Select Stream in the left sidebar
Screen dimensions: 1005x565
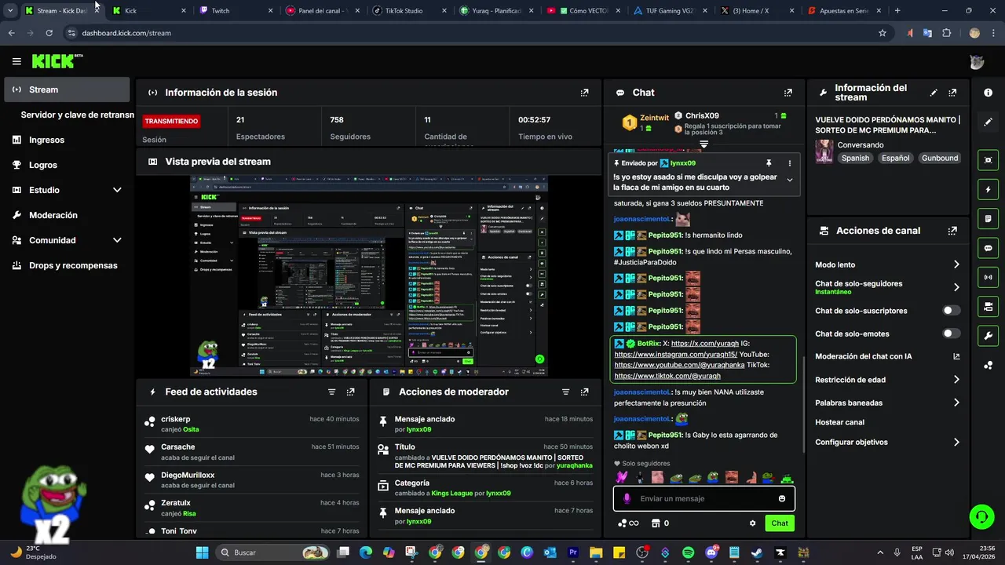[67, 89]
